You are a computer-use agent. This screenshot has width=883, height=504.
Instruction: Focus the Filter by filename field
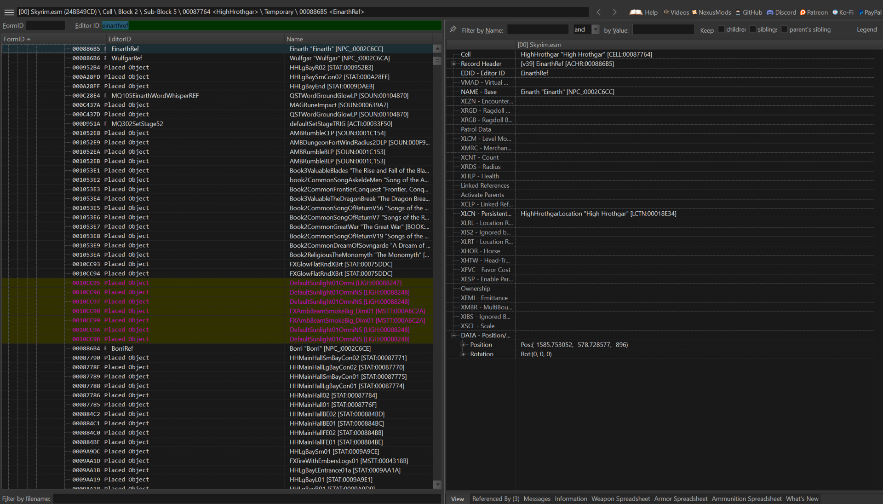247,499
